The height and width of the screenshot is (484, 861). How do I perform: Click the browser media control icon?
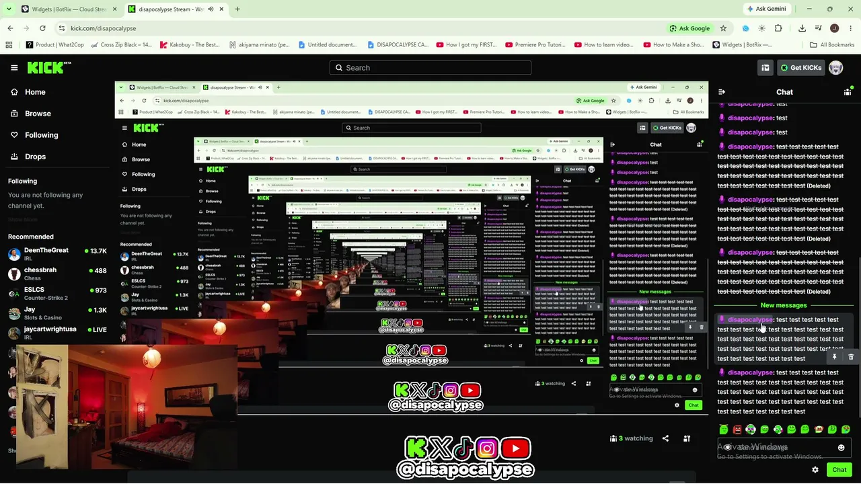point(819,28)
